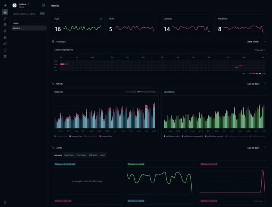Open the Last 30 days dropdown

(256, 148)
